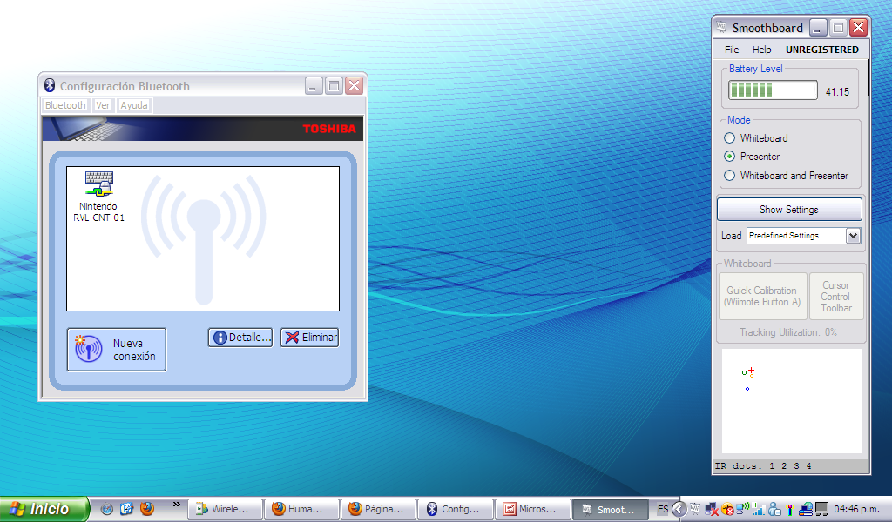This screenshot has height=522, width=892.
Task: Select the Whiteboard mode radio button
Action: [x=729, y=137]
